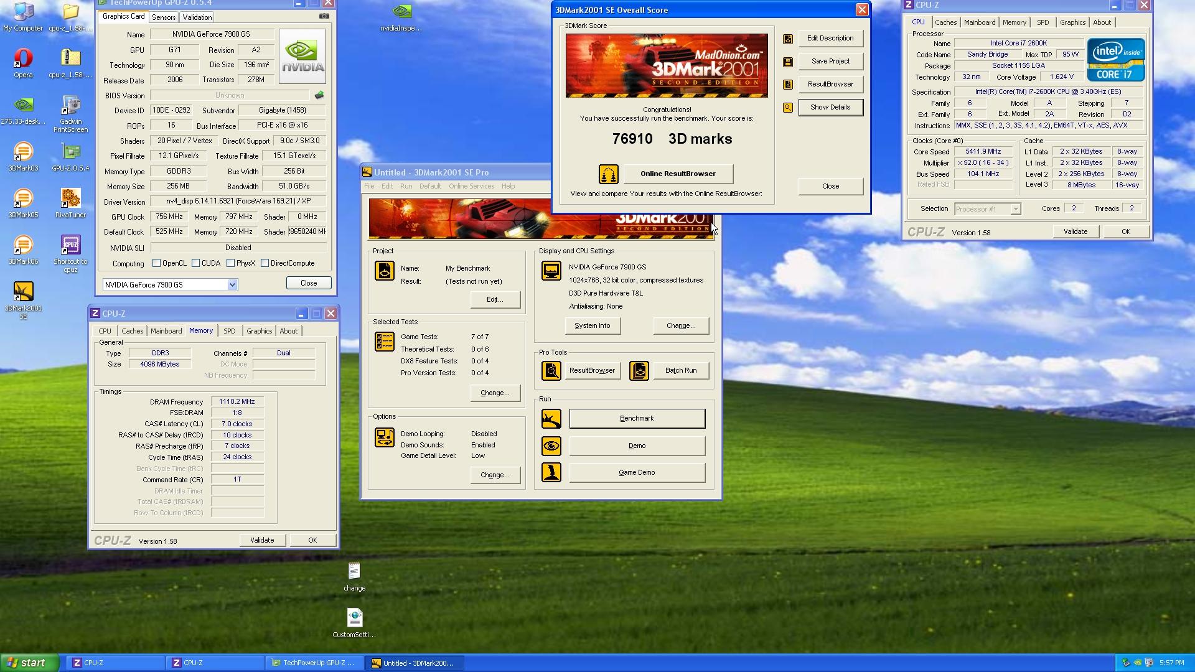Enable the OpenCL checkbox in GPU-Z

(157, 263)
